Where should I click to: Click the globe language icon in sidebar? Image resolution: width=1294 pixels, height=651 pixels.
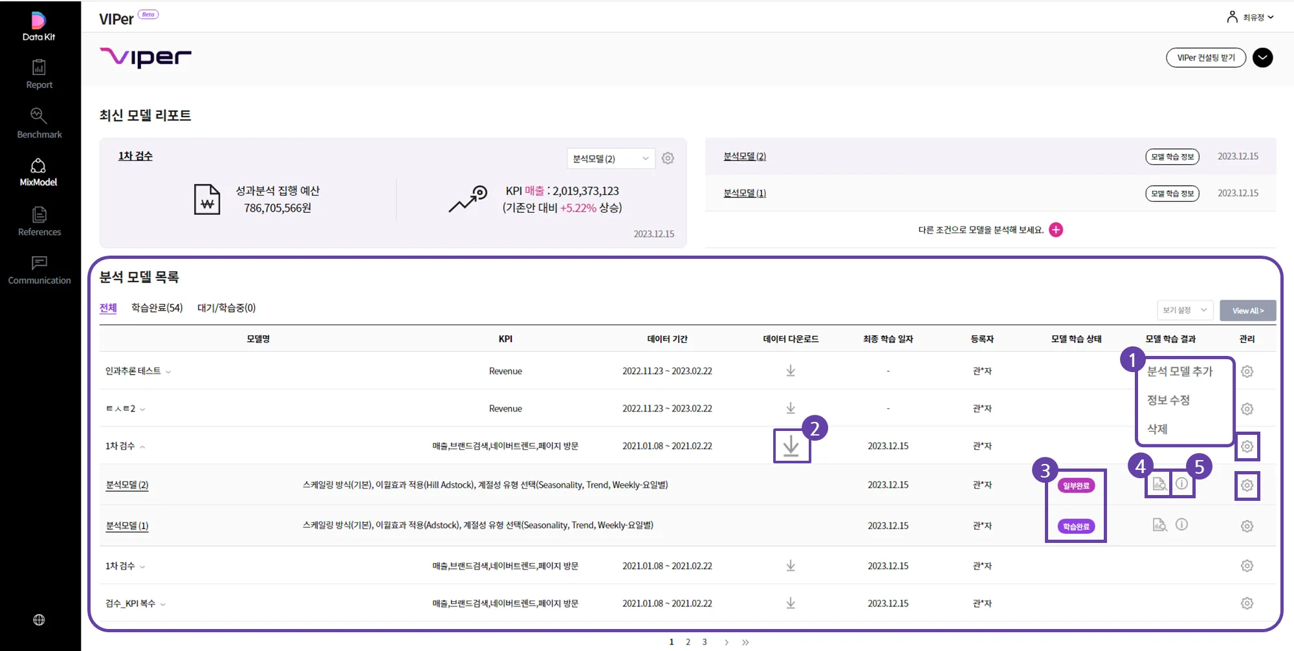(39, 620)
